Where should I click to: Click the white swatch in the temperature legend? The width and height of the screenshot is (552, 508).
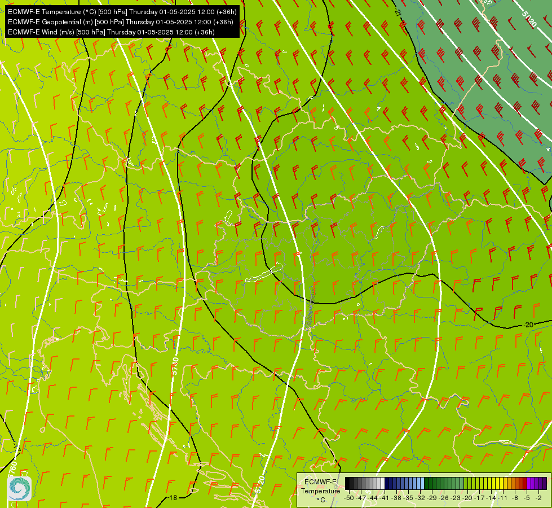[x=383, y=484]
